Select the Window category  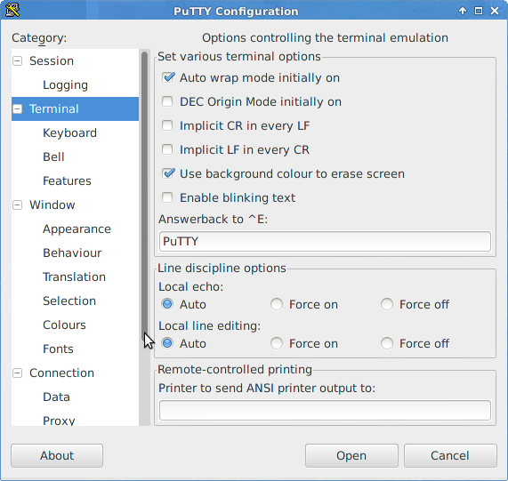point(52,204)
